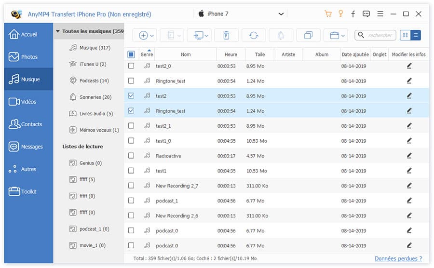The image size is (434, 268).
Task: Select Sonneries (20) in the music list
Action: pyautogui.click(x=95, y=97)
